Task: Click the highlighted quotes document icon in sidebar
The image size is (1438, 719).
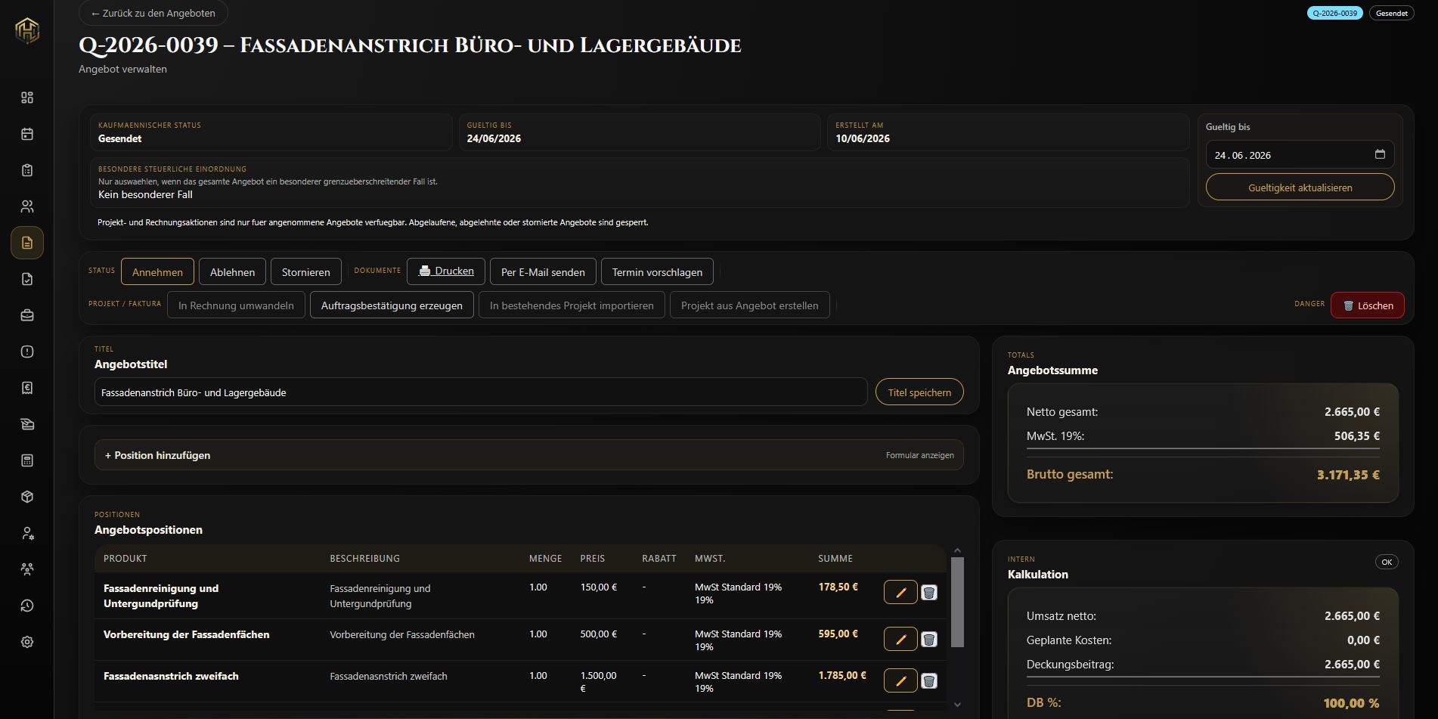Action: (x=27, y=243)
